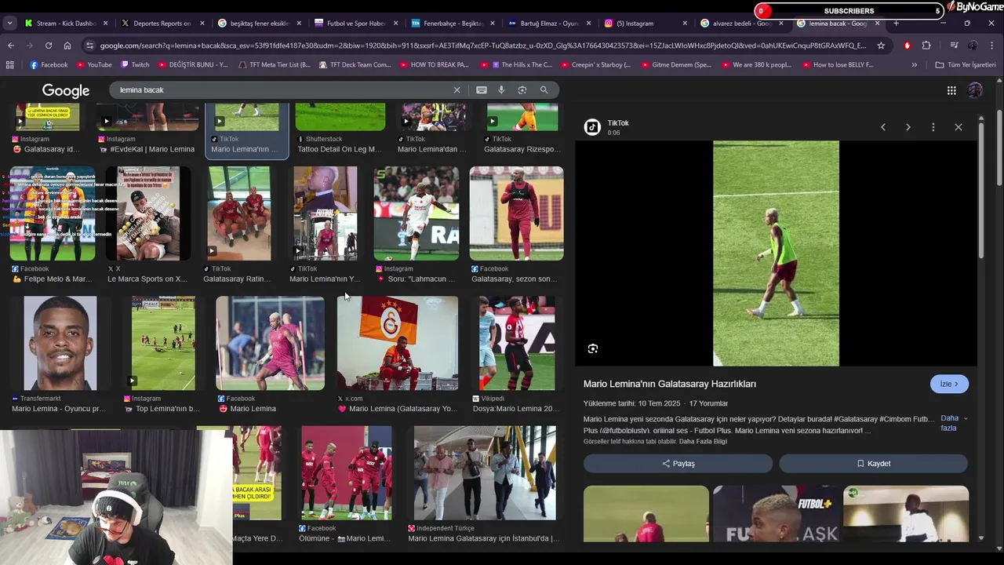Expand description with Daha fazla
This screenshot has width=1004, height=565.
coord(954,423)
